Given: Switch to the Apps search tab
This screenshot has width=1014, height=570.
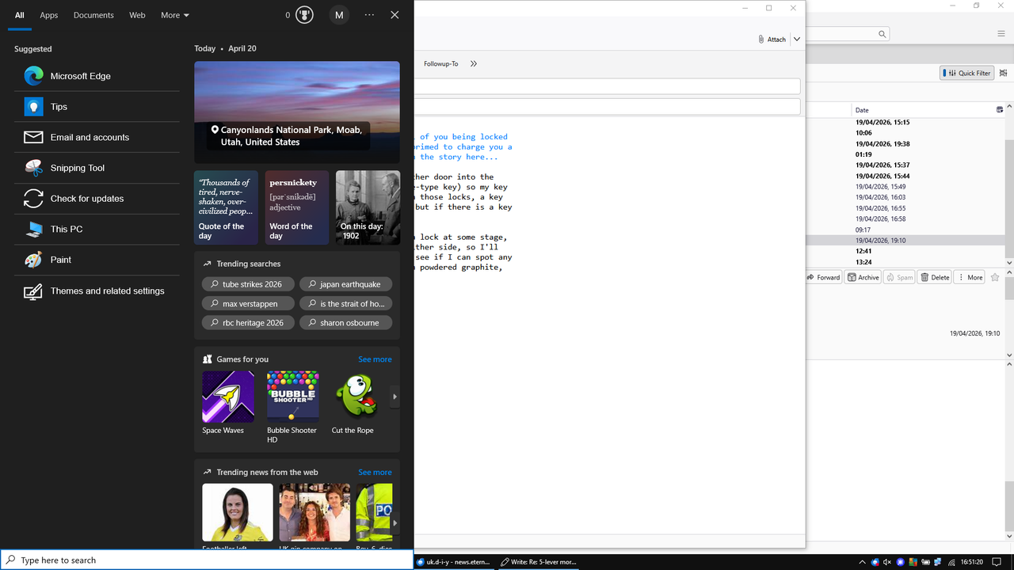Looking at the screenshot, I should (x=49, y=15).
